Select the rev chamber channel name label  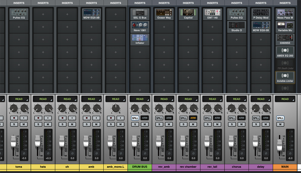click(188, 167)
